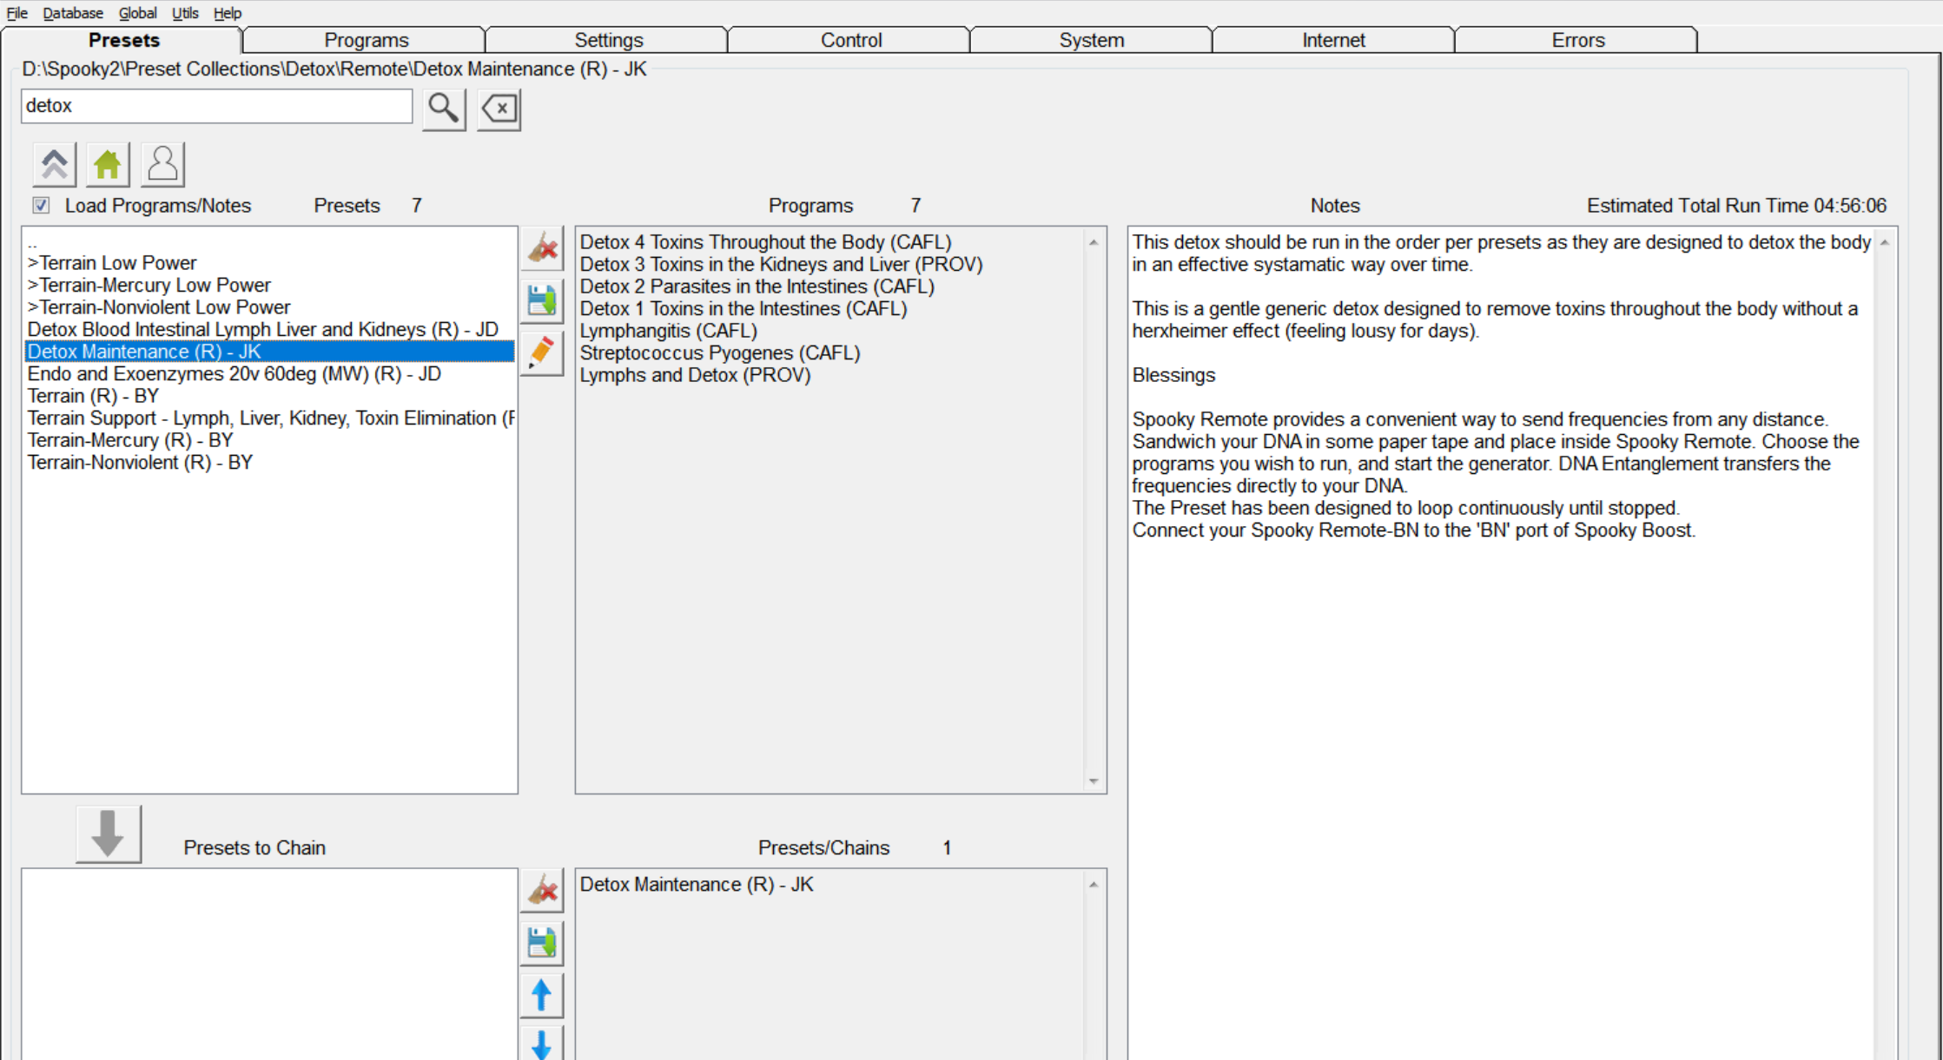Open the green Home folder icon

pos(108,164)
